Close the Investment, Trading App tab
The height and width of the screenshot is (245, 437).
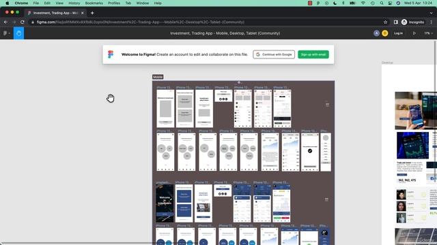click(83, 13)
